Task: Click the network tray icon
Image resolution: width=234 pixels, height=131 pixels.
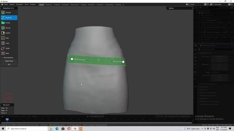Action: (x=211, y=128)
